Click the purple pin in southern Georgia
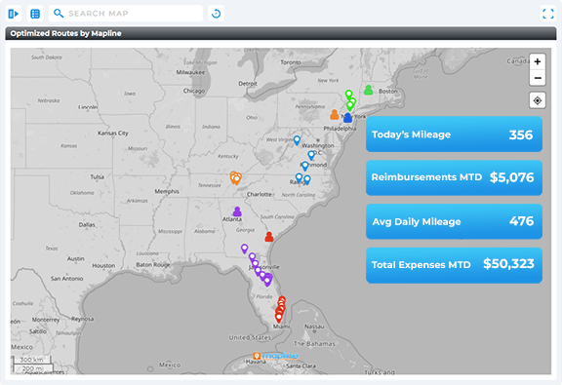 (244, 249)
